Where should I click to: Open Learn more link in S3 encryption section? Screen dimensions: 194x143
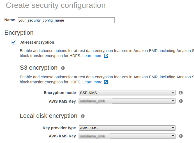(92, 82)
